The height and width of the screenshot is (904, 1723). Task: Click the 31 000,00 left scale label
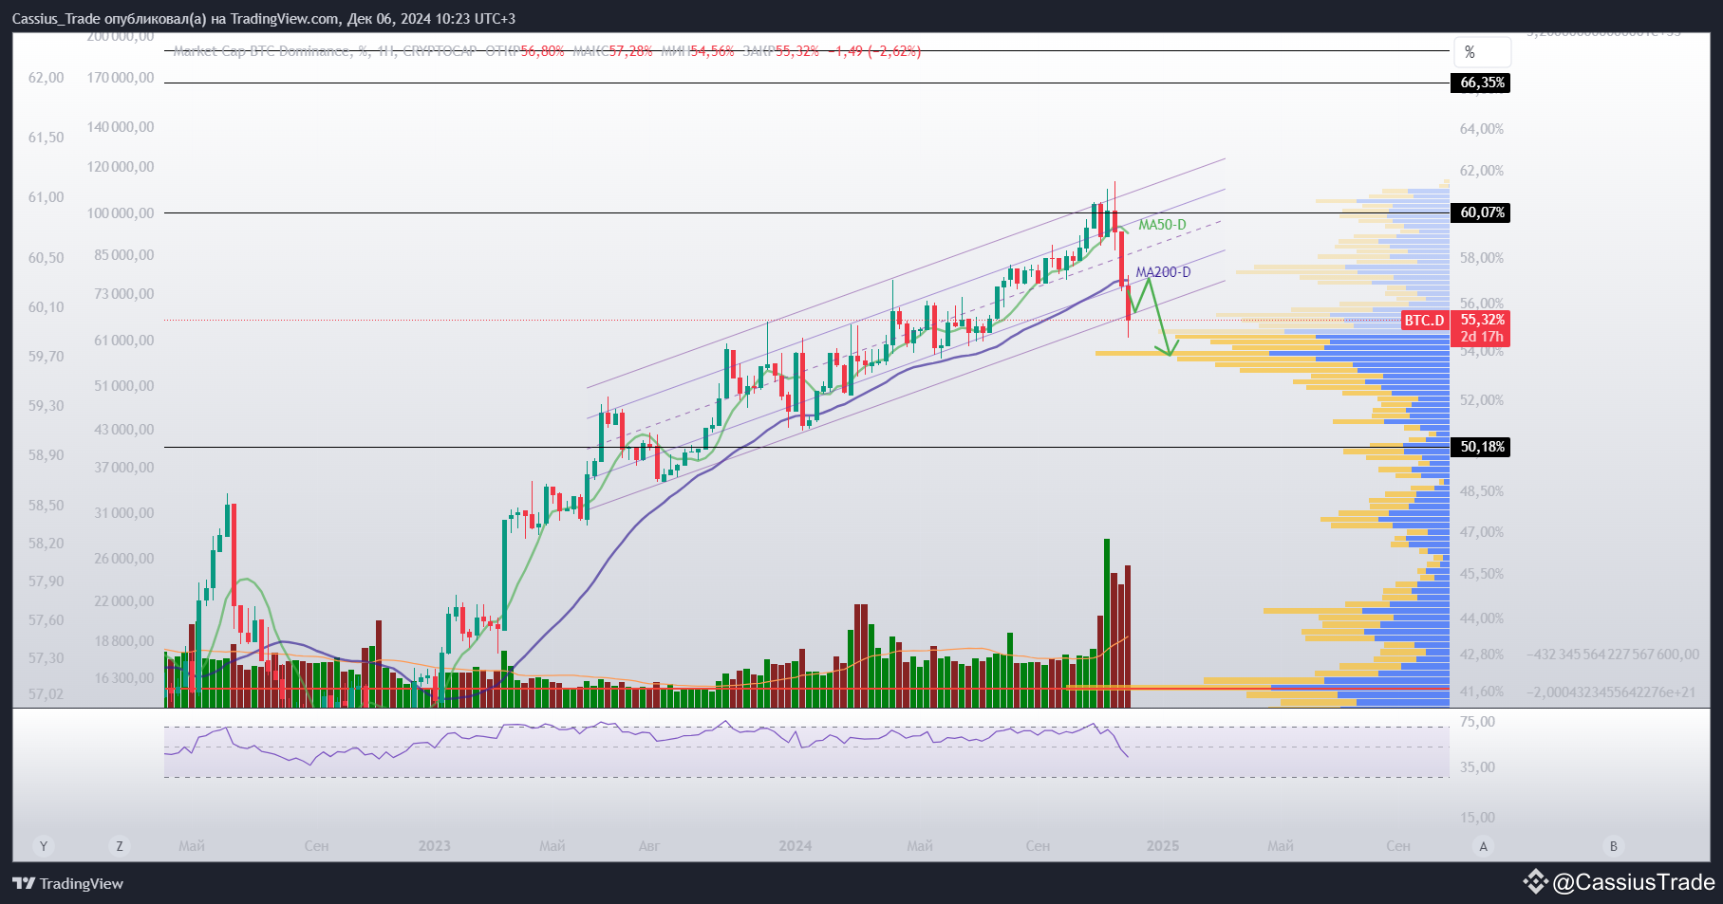[124, 513]
